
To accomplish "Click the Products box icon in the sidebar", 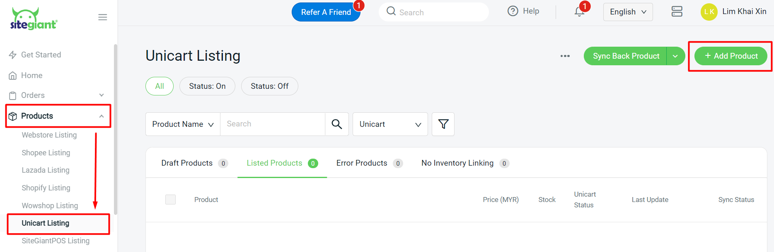I will [x=13, y=116].
